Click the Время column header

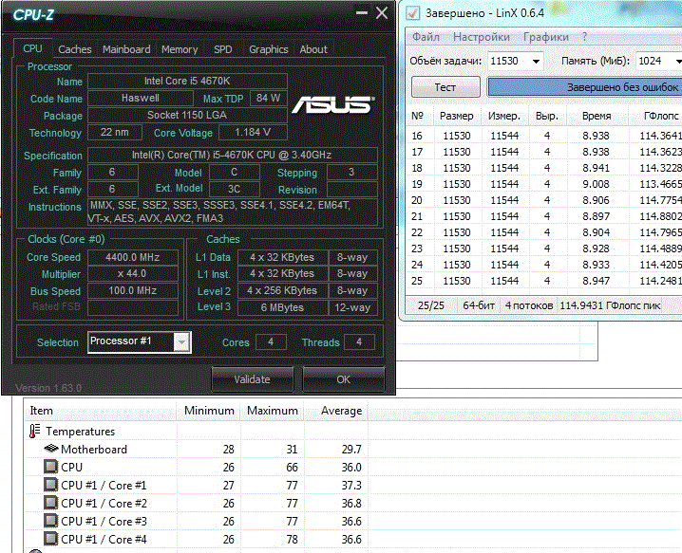click(x=597, y=116)
